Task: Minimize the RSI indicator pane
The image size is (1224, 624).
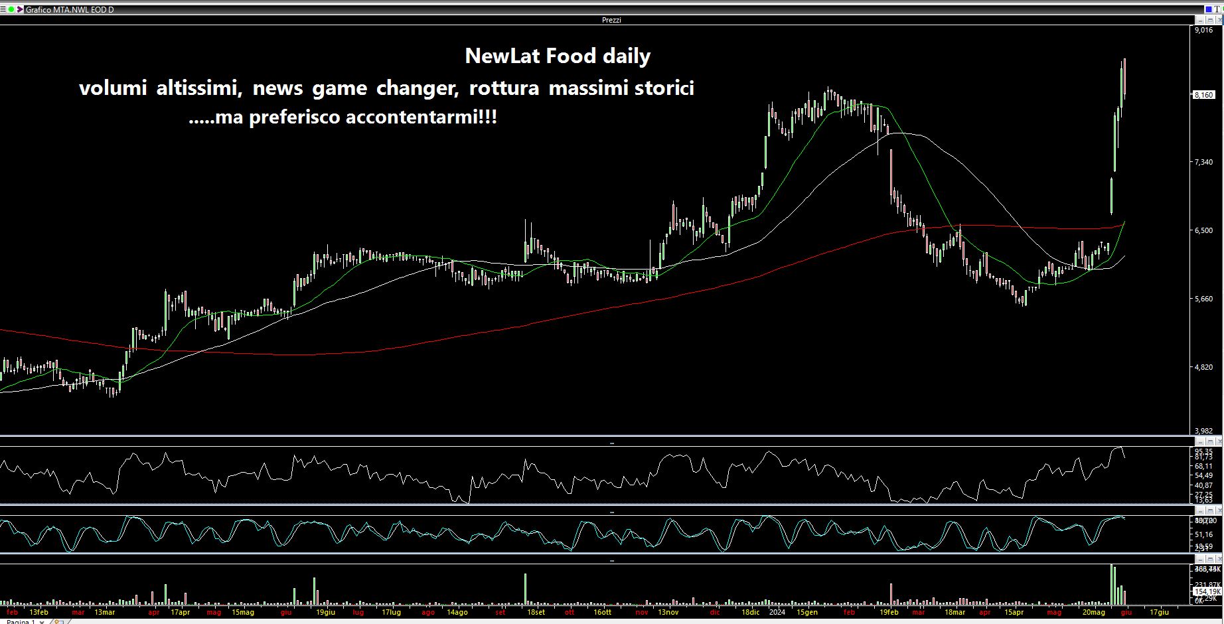Action: click(1201, 441)
